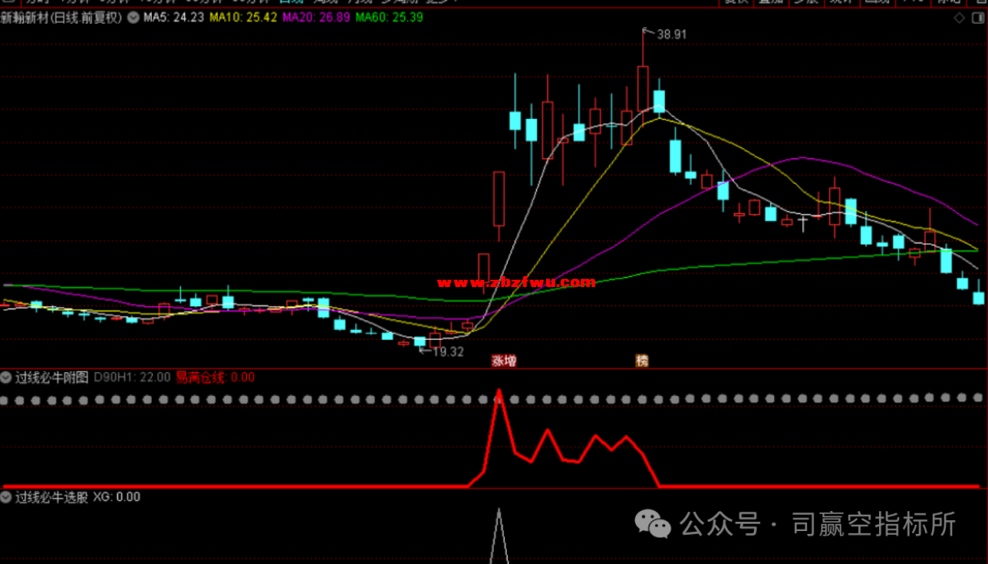
Task: Click the 19.32 low price label
Action: [448, 352]
